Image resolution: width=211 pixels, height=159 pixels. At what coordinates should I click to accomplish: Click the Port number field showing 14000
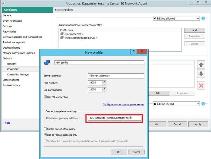tap(95, 83)
